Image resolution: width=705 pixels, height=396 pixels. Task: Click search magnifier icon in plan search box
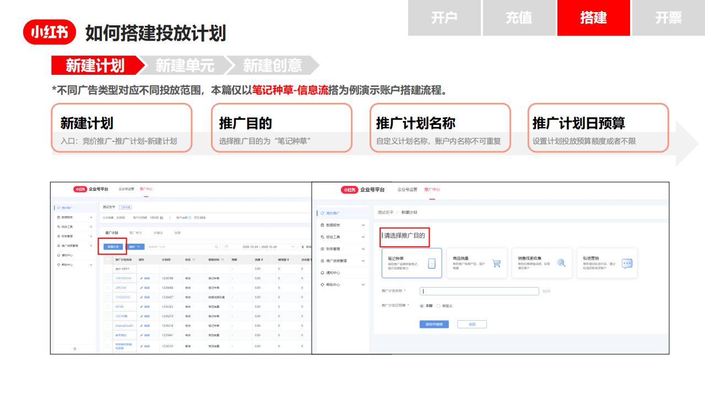tap(216, 247)
